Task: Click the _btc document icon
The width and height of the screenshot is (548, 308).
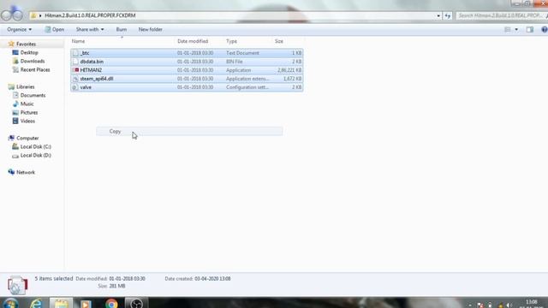Action: click(75, 53)
